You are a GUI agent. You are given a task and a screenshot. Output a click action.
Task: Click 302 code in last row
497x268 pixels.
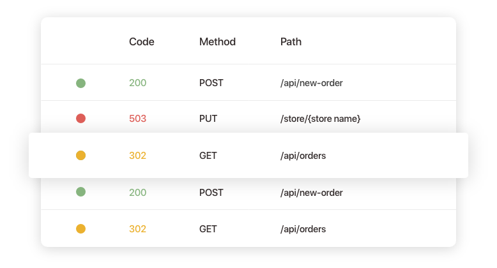137,228
